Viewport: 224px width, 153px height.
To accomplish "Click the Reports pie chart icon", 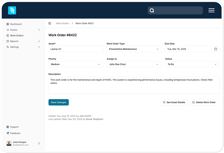I will pos(8,41).
